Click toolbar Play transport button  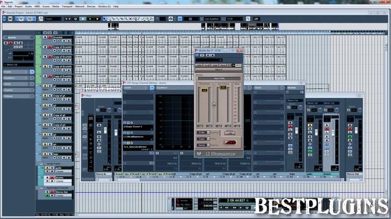[90, 19]
